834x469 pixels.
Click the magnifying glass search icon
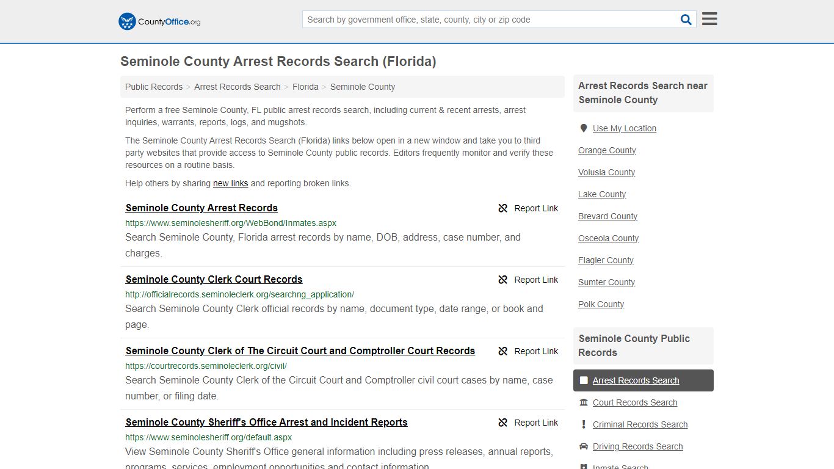pos(686,20)
